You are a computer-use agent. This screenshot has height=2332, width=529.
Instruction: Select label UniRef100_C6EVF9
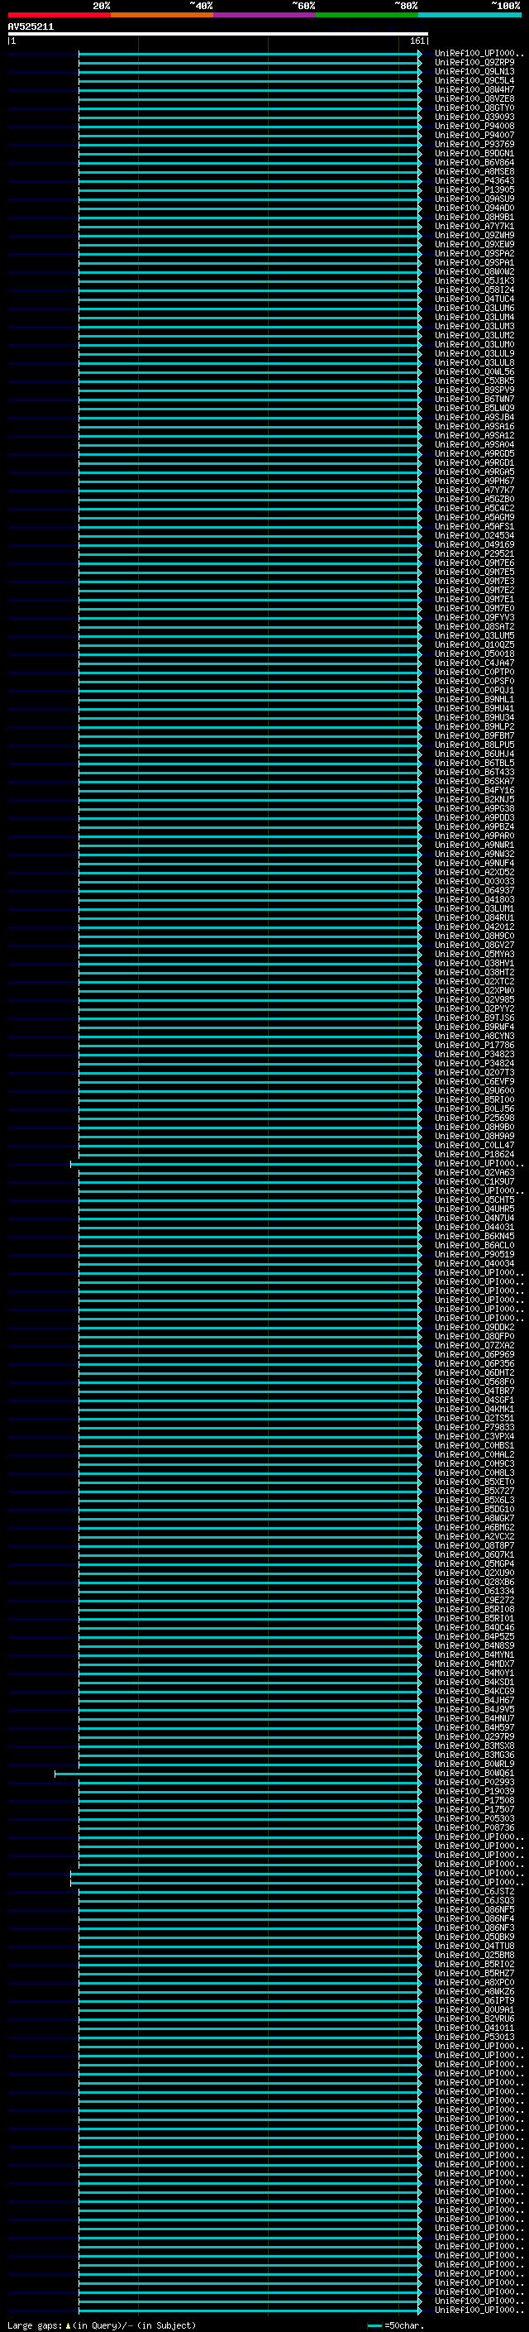point(474,1082)
